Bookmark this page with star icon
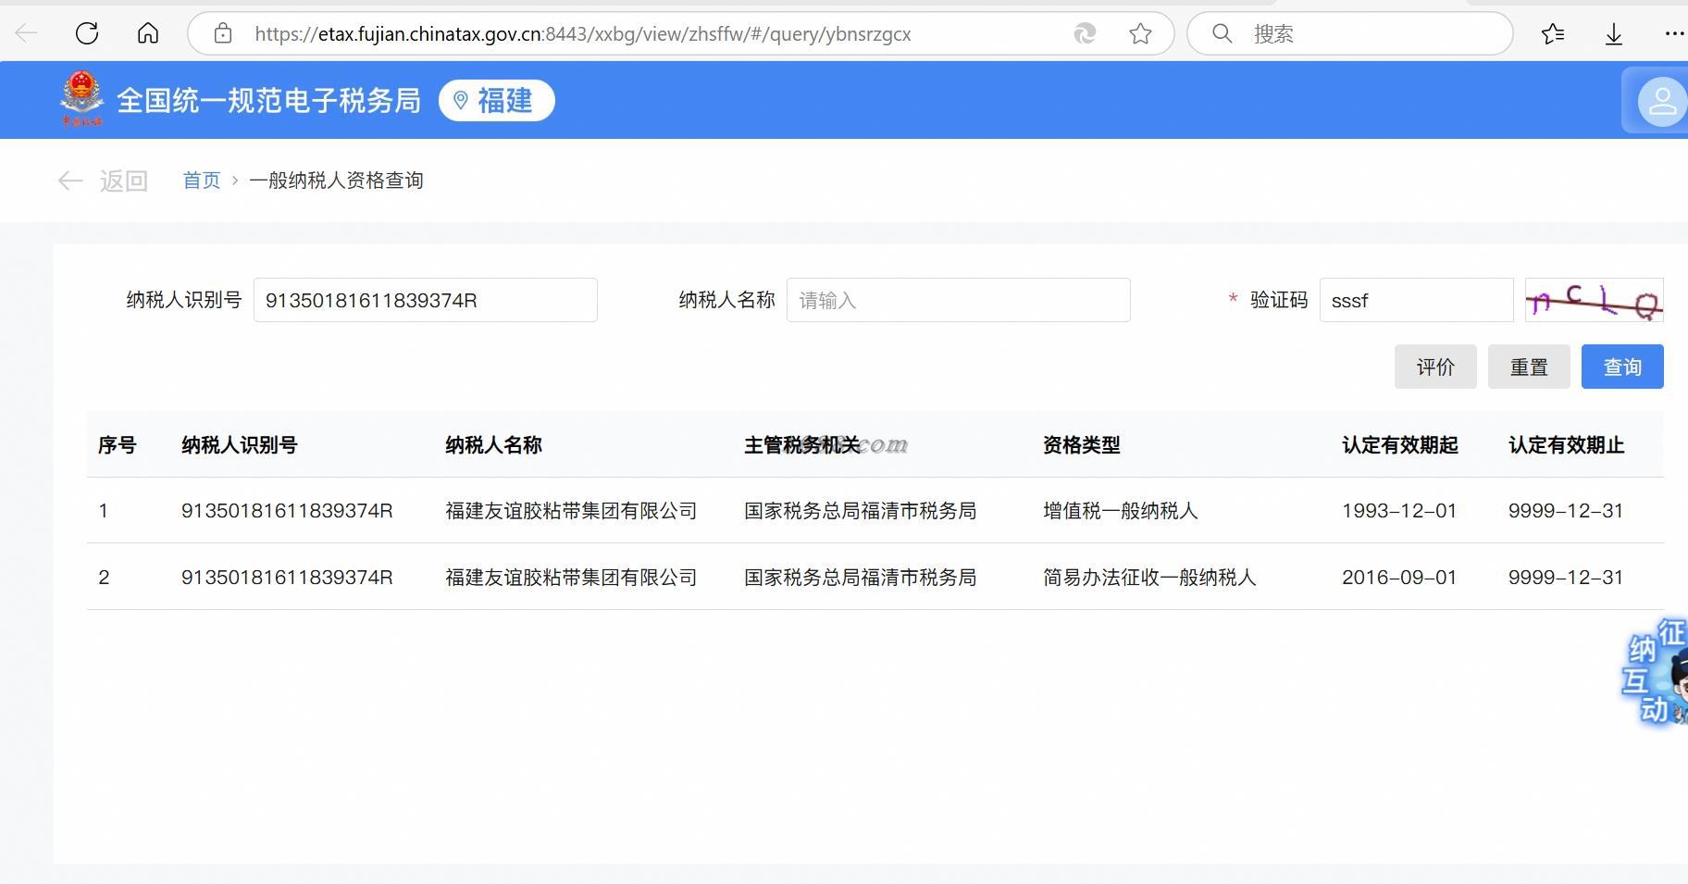The width and height of the screenshot is (1688, 884). (1140, 34)
